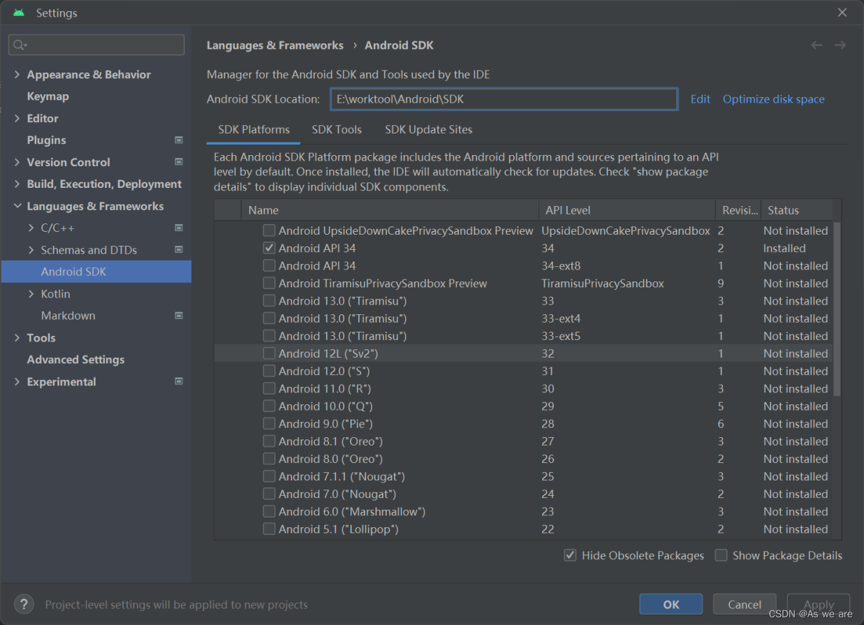
Task: Expand the Experimental section
Action: (x=17, y=381)
